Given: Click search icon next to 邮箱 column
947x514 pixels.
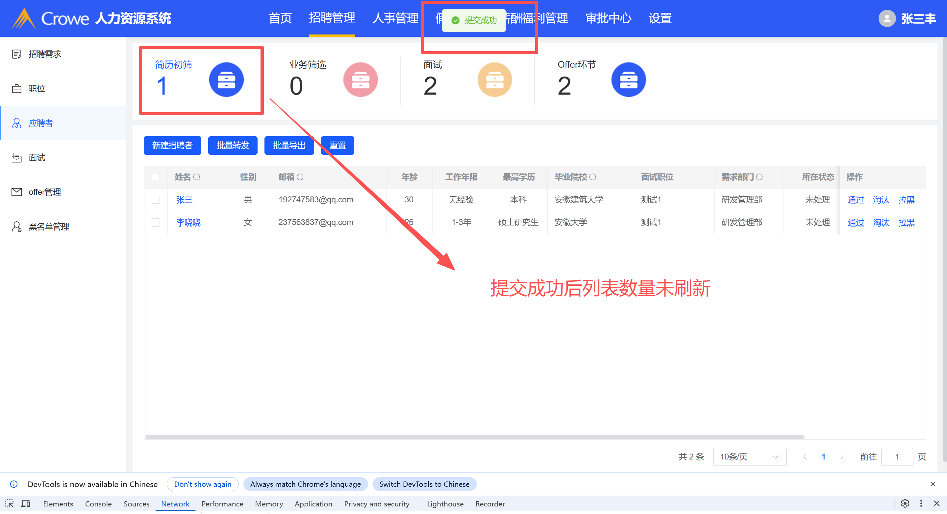Looking at the screenshot, I should [x=300, y=177].
